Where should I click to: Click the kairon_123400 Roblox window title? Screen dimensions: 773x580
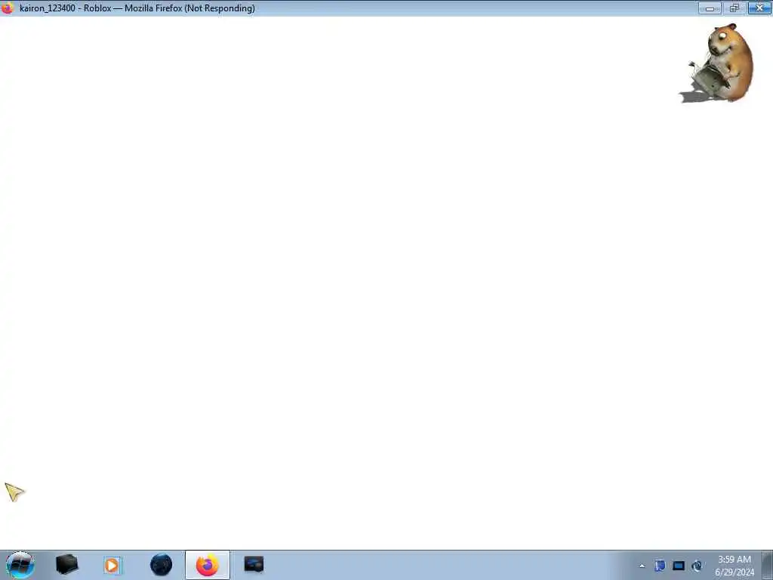[x=137, y=8]
